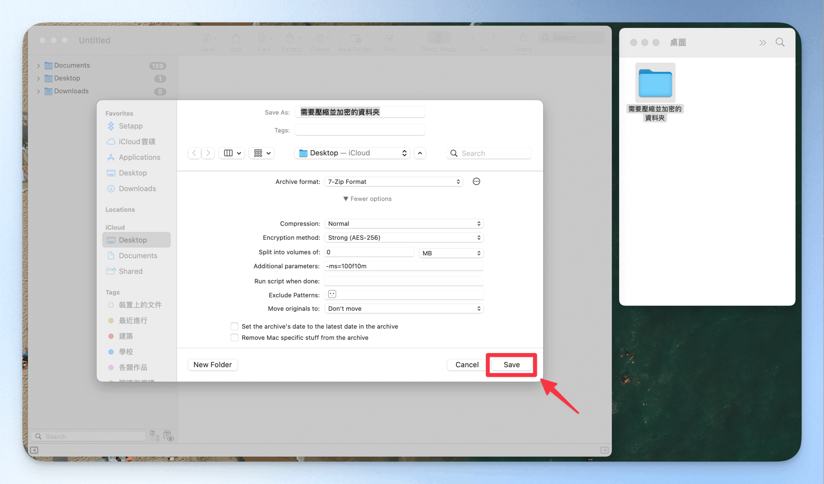
Task: Open the Compression level dropdown
Action: [404, 224]
